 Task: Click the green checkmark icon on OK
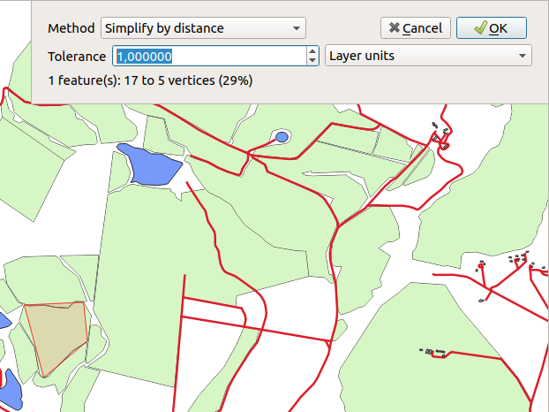[479, 28]
